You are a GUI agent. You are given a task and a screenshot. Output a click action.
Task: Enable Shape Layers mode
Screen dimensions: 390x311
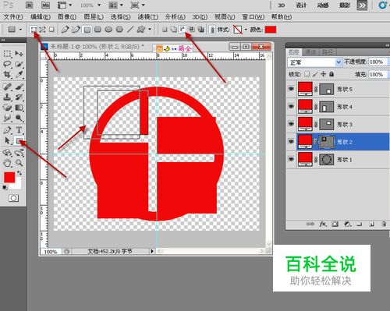[x=34, y=30]
